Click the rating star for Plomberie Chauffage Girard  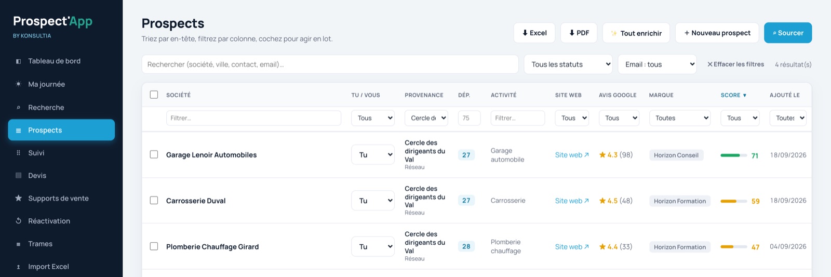click(x=602, y=246)
